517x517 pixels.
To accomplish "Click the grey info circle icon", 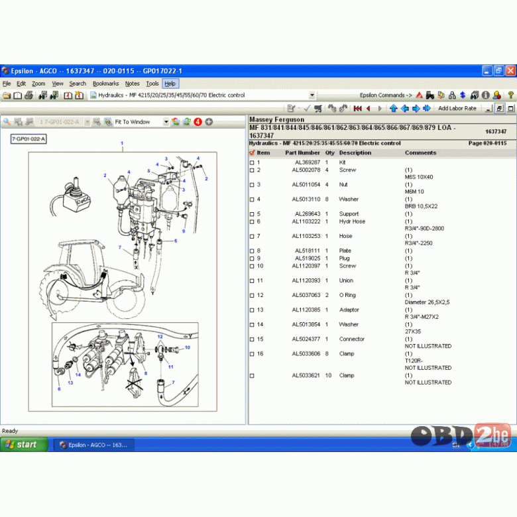I will [485, 95].
